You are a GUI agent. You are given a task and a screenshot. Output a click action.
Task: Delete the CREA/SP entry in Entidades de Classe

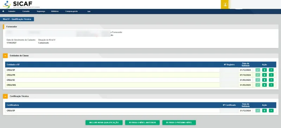click(264, 70)
